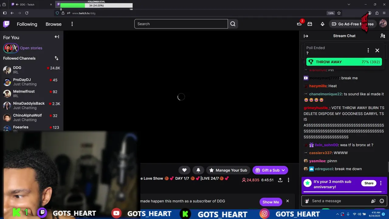Share stream using upload arrow icon
The image size is (389, 219).
coord(280,180)
